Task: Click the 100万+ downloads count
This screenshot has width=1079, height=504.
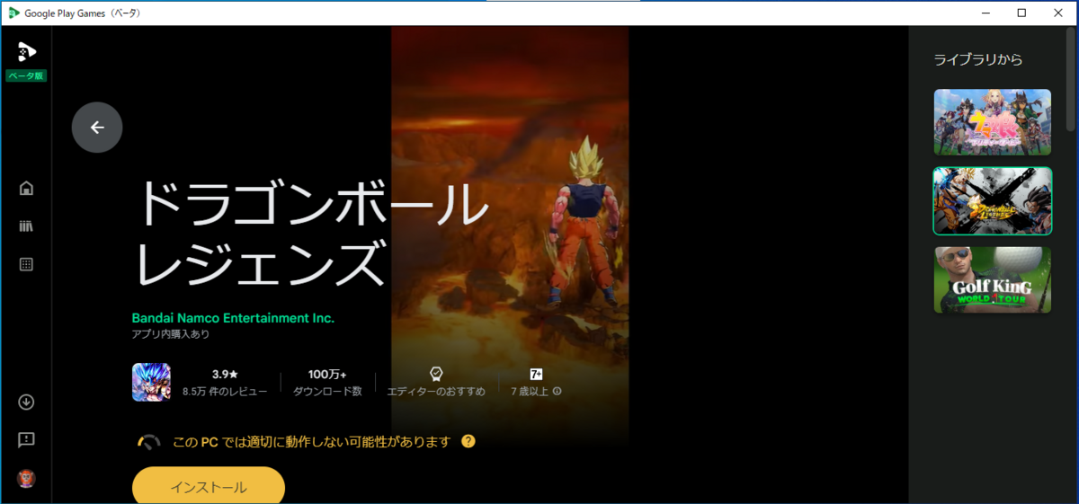Action: (327, 374)
